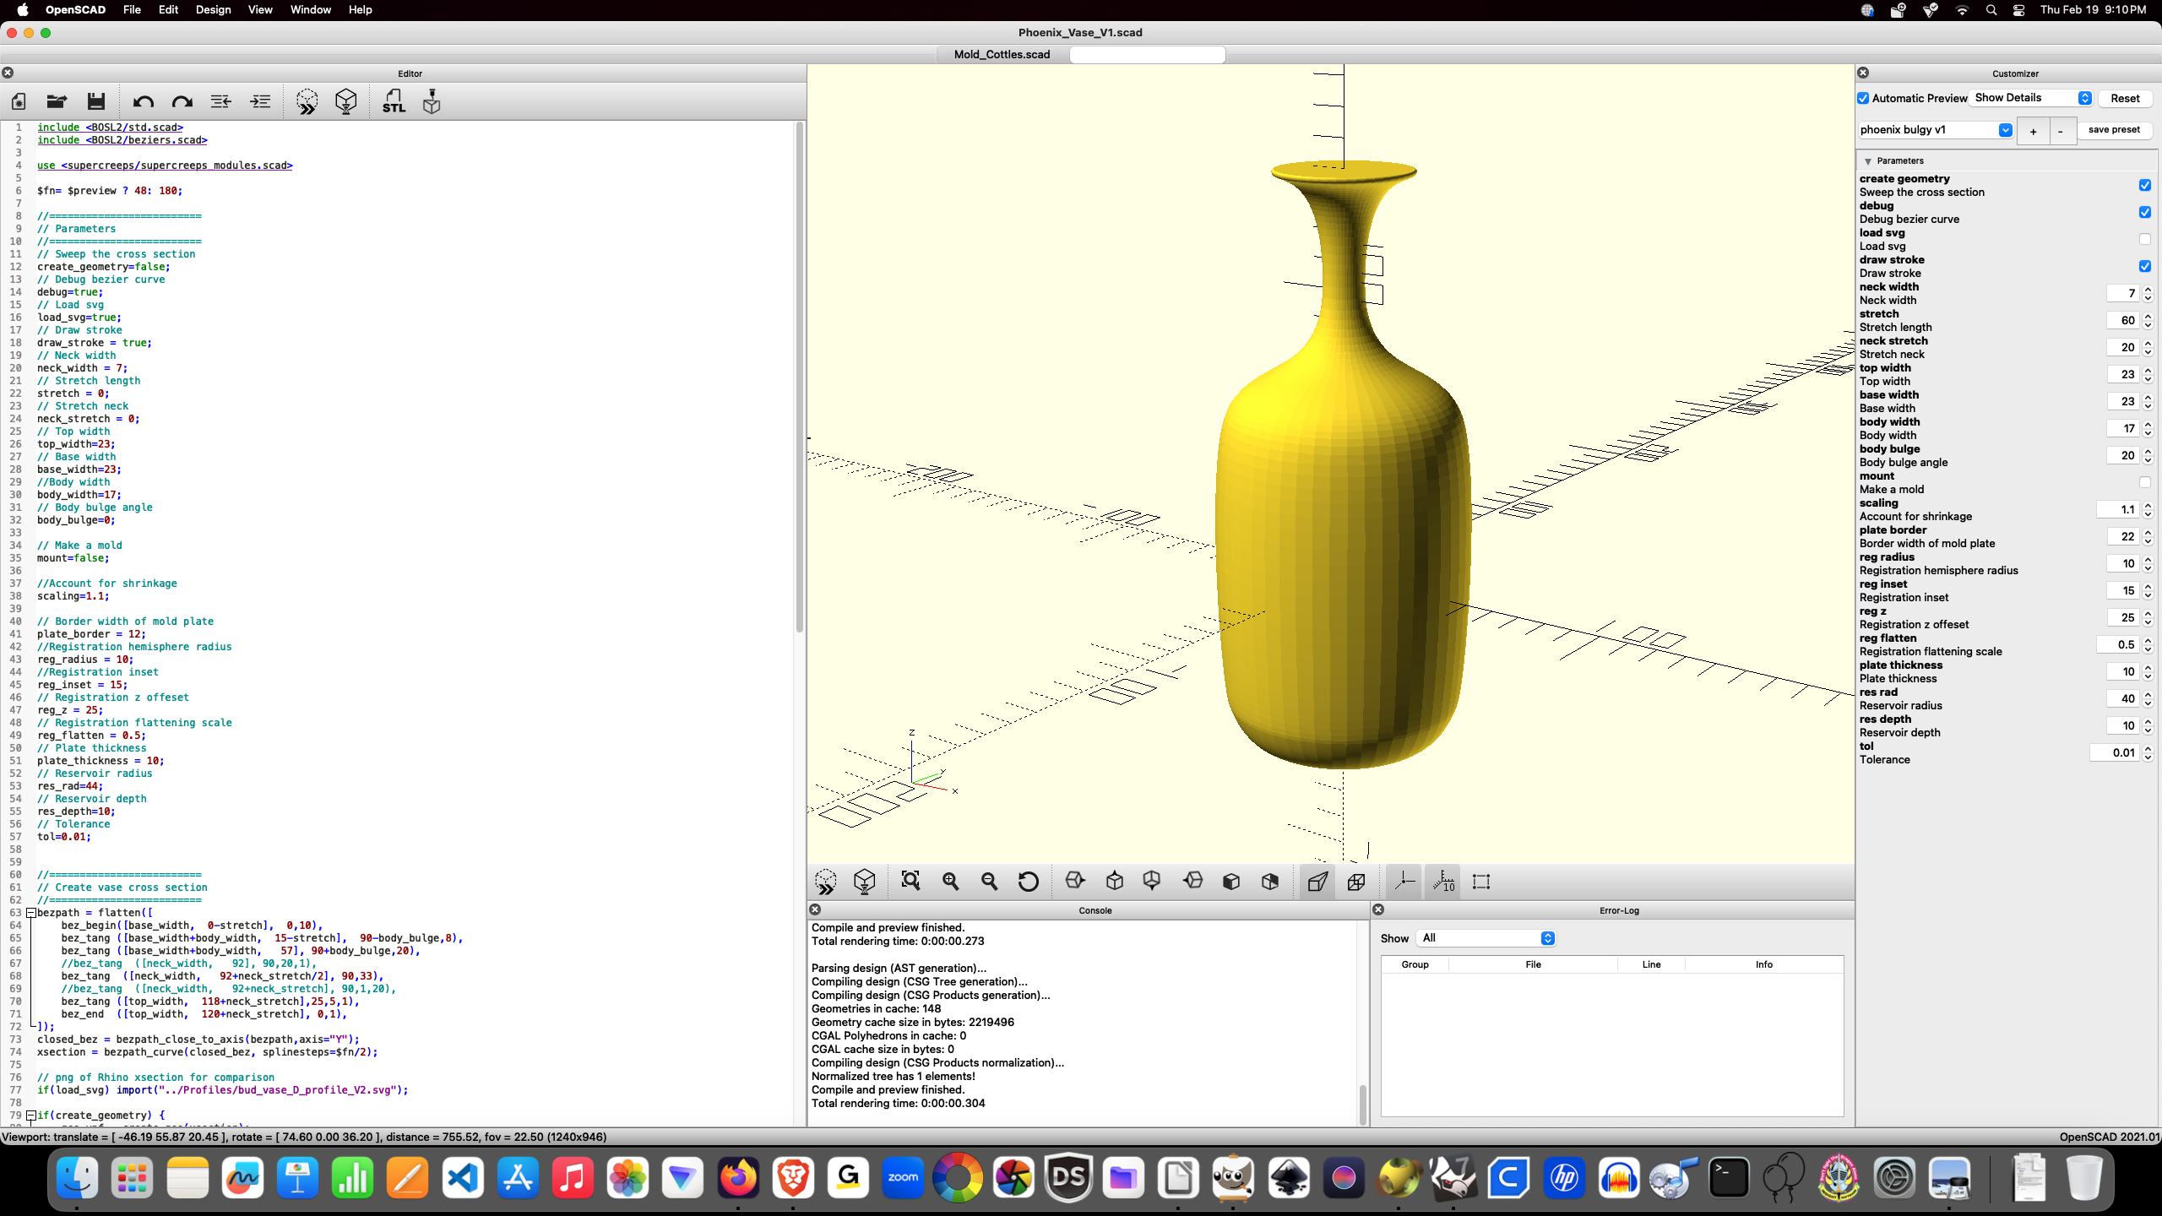Open the Design menu
The height and width of the screenshot is (1216, 2162).
tap(214, 9)
